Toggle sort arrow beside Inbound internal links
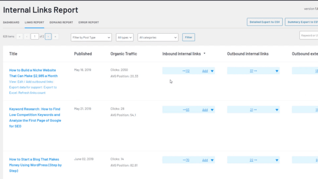This screenshot has height=179, width=318. coord(204,54)
